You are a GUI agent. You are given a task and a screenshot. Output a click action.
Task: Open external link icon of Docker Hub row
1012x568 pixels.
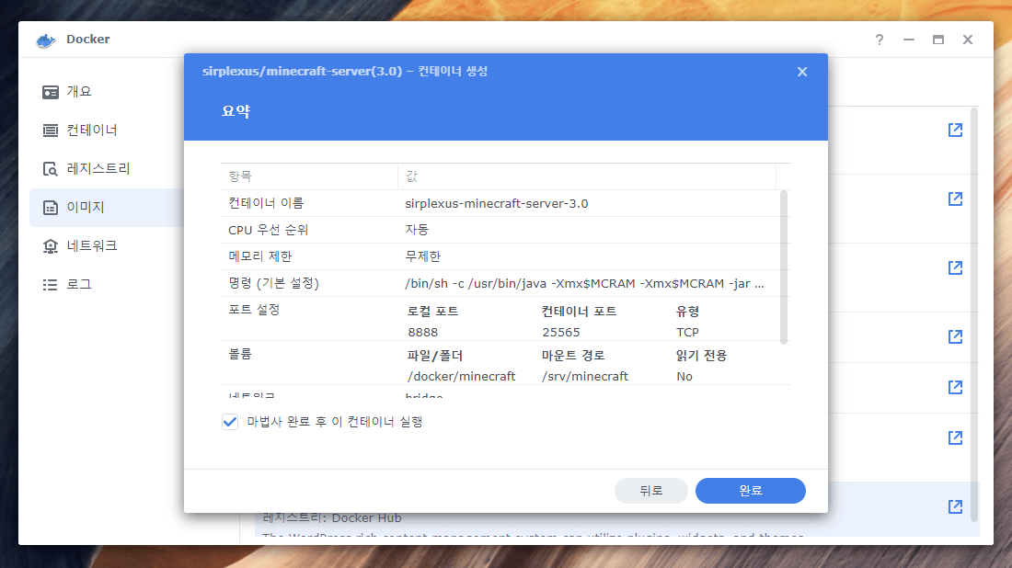[955, 506]
